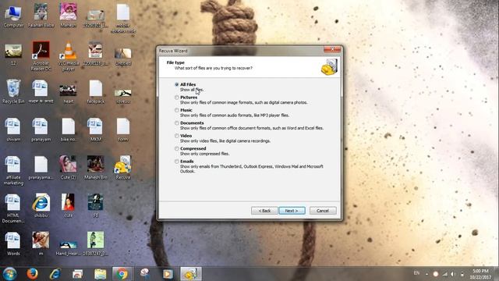Open the Recuva desktop shortcut
This screenshot has width=499, height=281.
pos(123,167)
